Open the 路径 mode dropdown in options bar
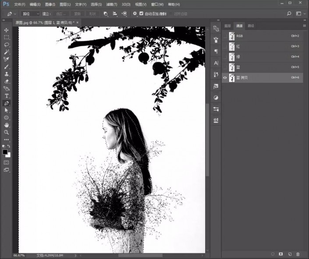The width and height of the screenshot is (309, 259). tap(31, 14)
